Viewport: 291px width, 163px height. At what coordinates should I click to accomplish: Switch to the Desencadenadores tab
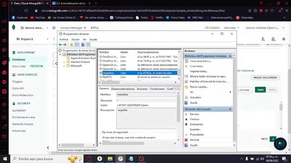click(123, 89)
